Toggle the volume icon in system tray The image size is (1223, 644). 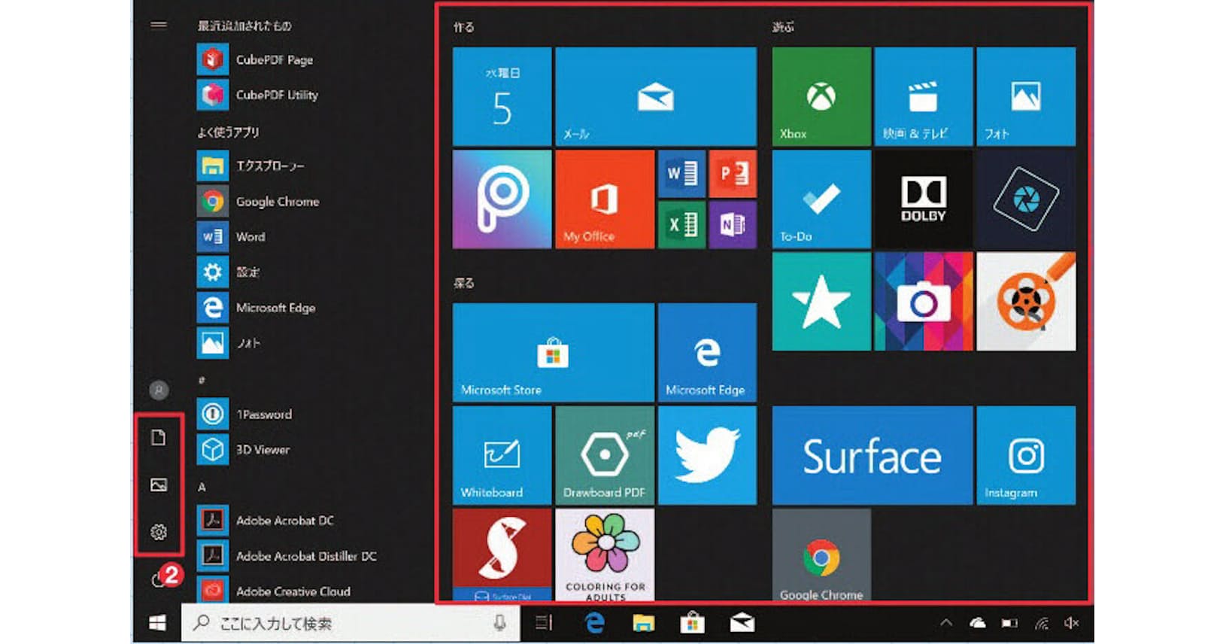[x=1071, y=623]
